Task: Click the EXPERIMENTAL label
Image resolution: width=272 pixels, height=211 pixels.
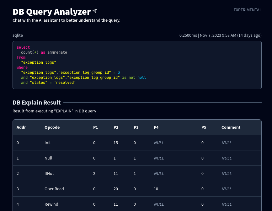Action: (x=248, y=10)
